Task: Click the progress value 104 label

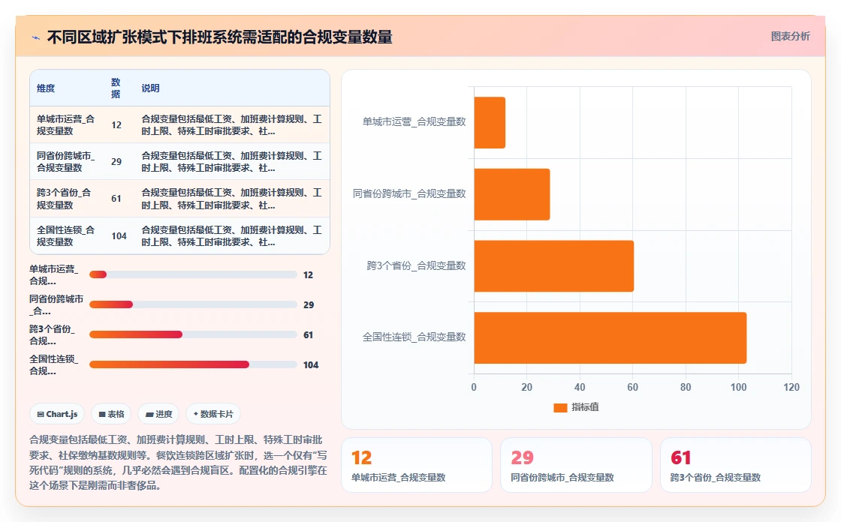Action: pos(311,365)
